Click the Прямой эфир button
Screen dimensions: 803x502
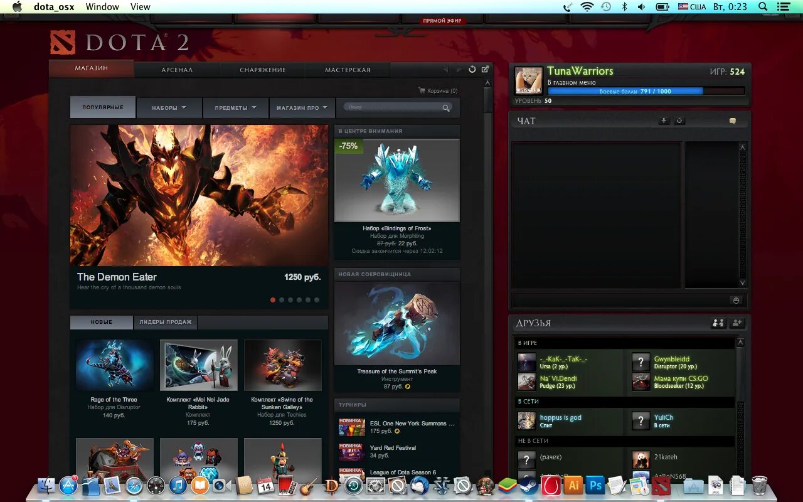coord(442,21)
